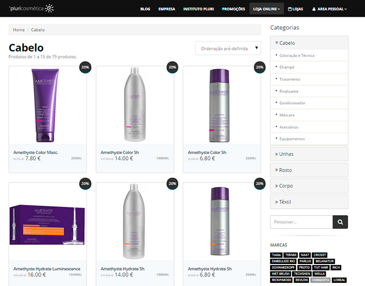Click the 20% badge on Amethyste Color Sh 1000ML
The height and width of the screenshot is (286, 365).
172,67
